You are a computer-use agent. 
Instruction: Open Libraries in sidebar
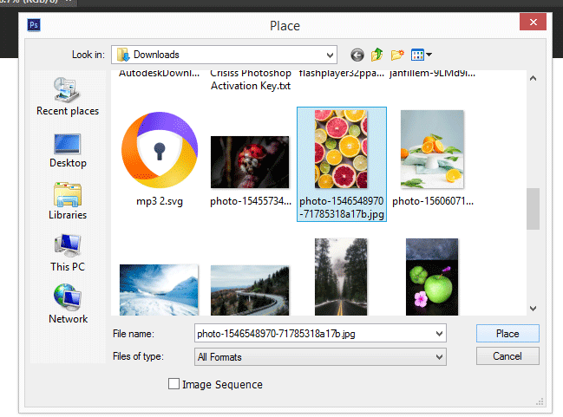68,201
